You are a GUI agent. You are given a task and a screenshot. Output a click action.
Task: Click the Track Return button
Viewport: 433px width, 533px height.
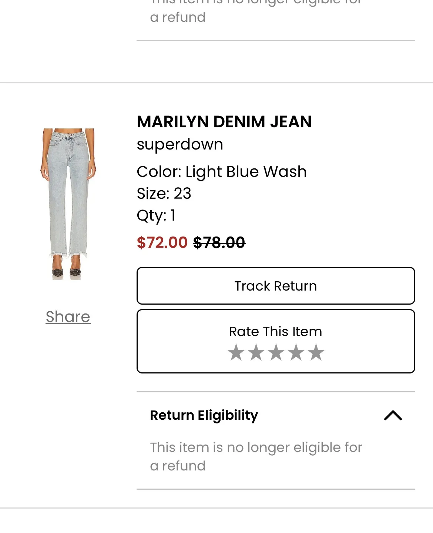[x=275, y=286]
